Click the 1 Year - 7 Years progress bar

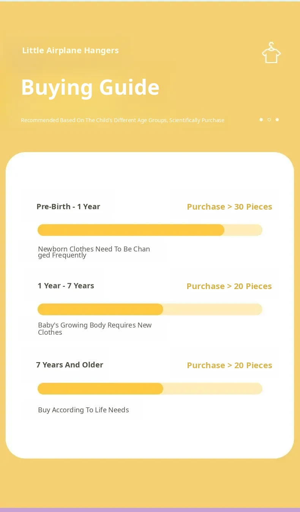[x=150, y=309]
